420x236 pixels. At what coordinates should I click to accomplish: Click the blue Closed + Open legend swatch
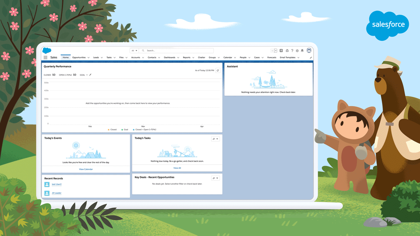pos(134,130)
